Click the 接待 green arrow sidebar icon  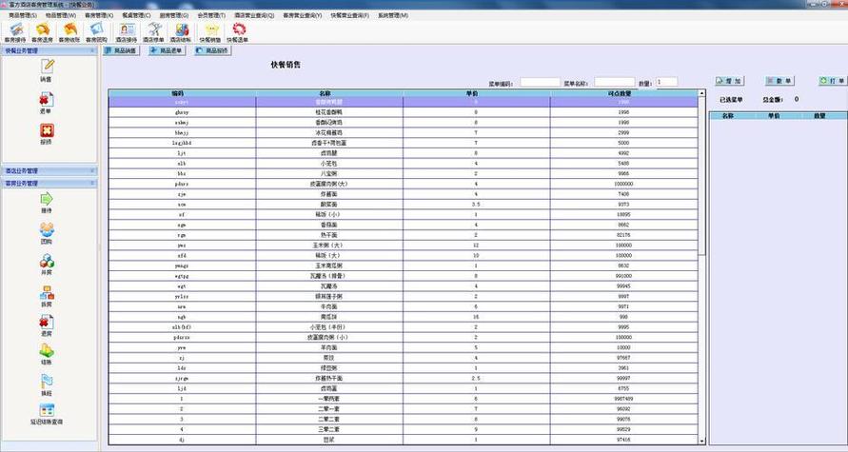click(x=46, y=201)
